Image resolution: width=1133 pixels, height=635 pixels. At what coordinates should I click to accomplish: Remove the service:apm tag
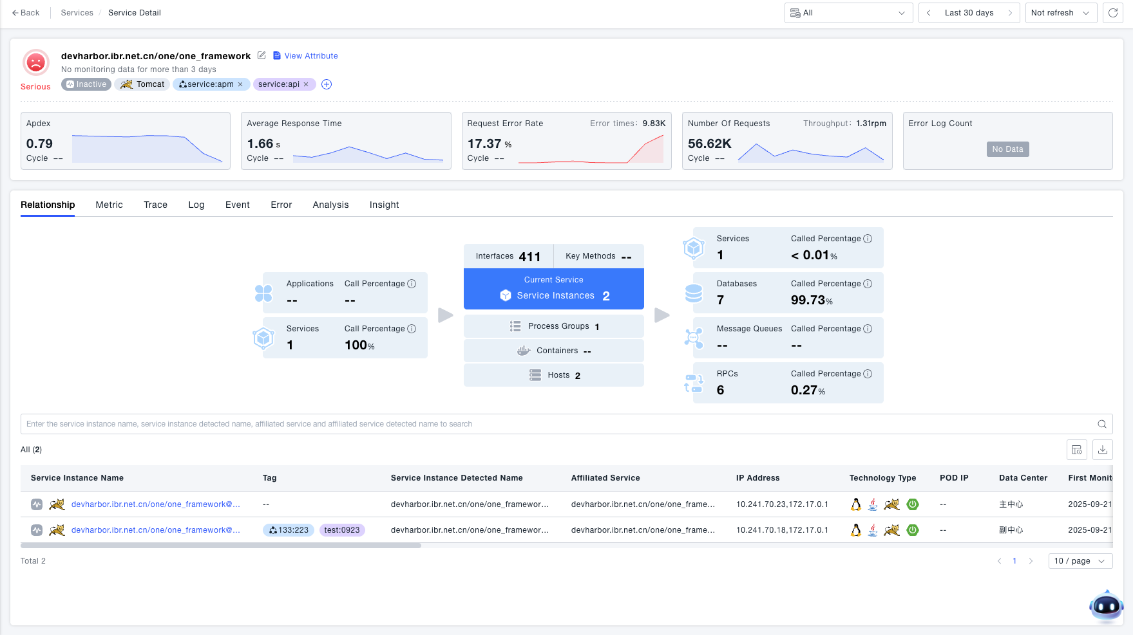point(240,84)
